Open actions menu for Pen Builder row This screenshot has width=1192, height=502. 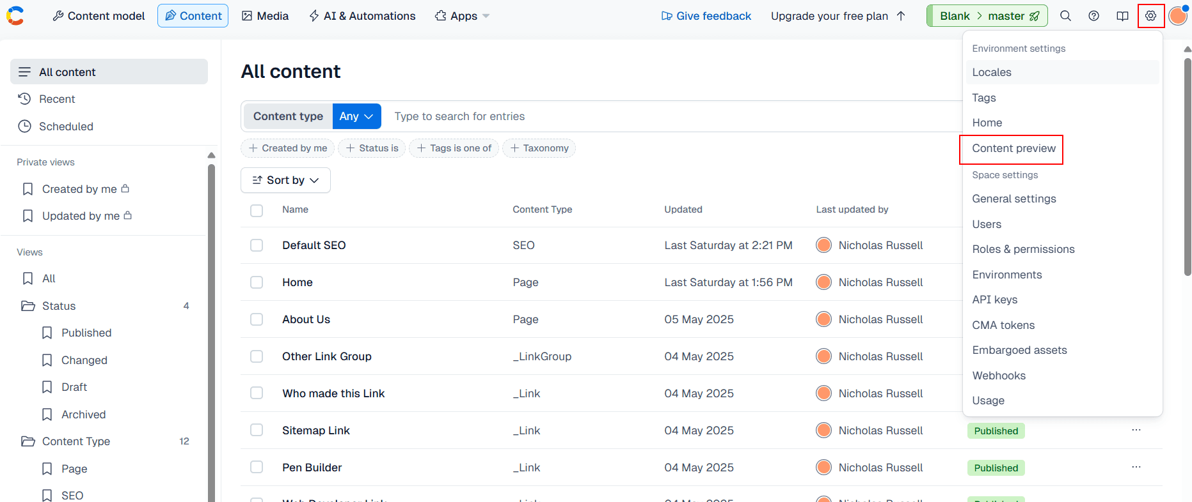[x=1136, y=468]
